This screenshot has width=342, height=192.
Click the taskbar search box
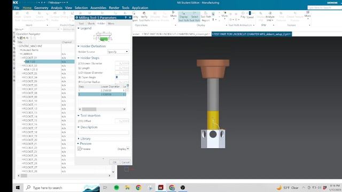click(x=62, y=187)
